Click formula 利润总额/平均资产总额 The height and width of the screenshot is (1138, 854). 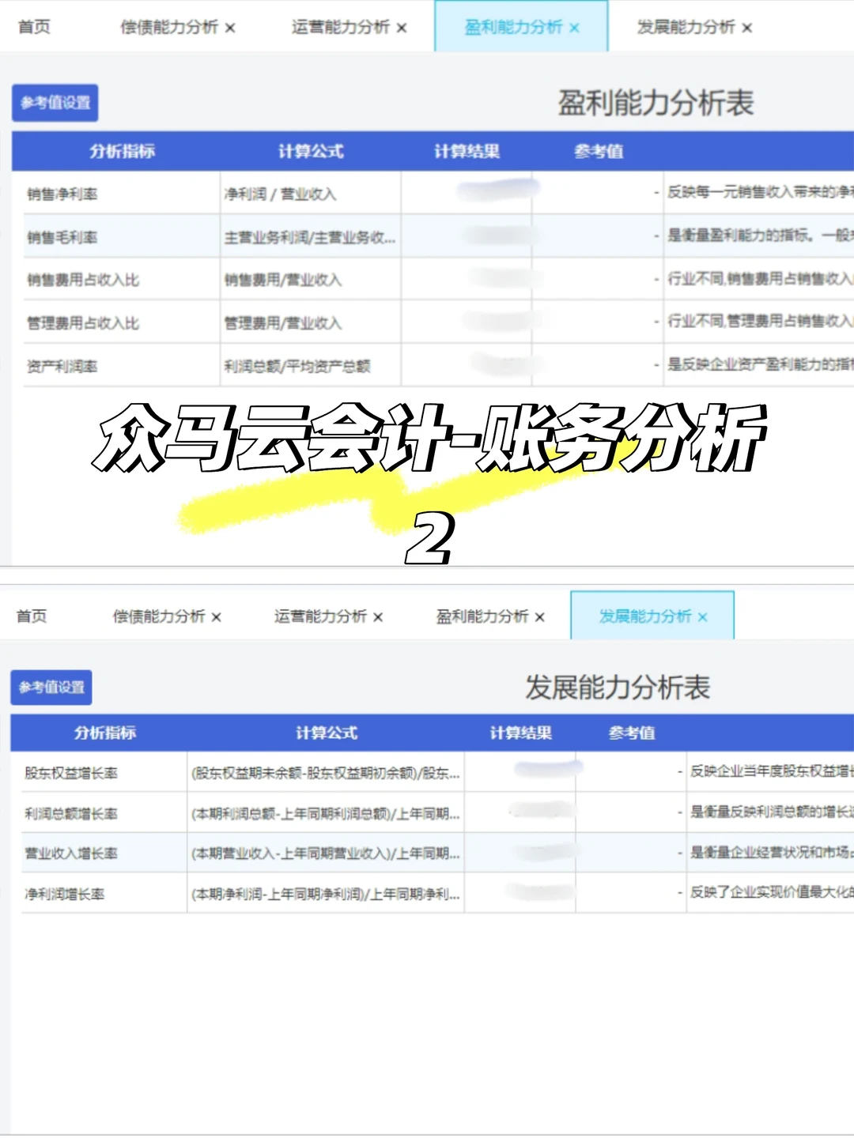(297, 366)
